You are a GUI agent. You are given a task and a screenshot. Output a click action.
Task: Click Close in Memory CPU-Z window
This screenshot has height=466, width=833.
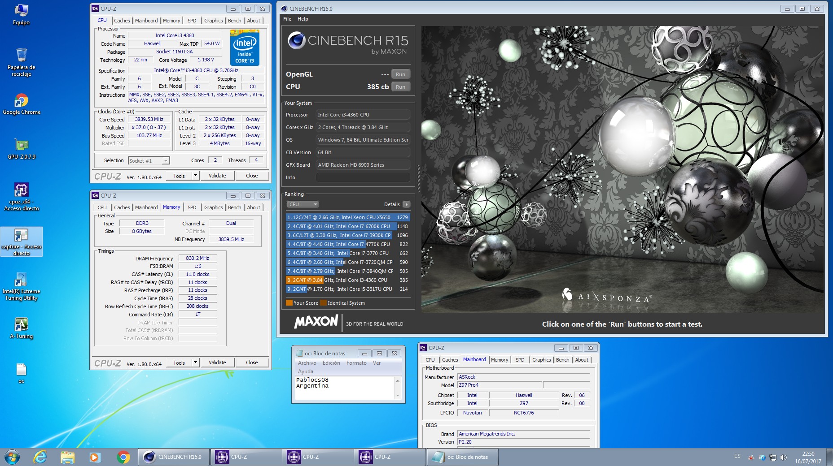click(x=252, y=362)
